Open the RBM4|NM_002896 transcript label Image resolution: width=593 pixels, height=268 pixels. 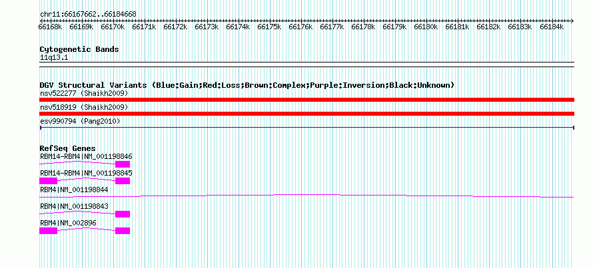[x=68, y=223]
